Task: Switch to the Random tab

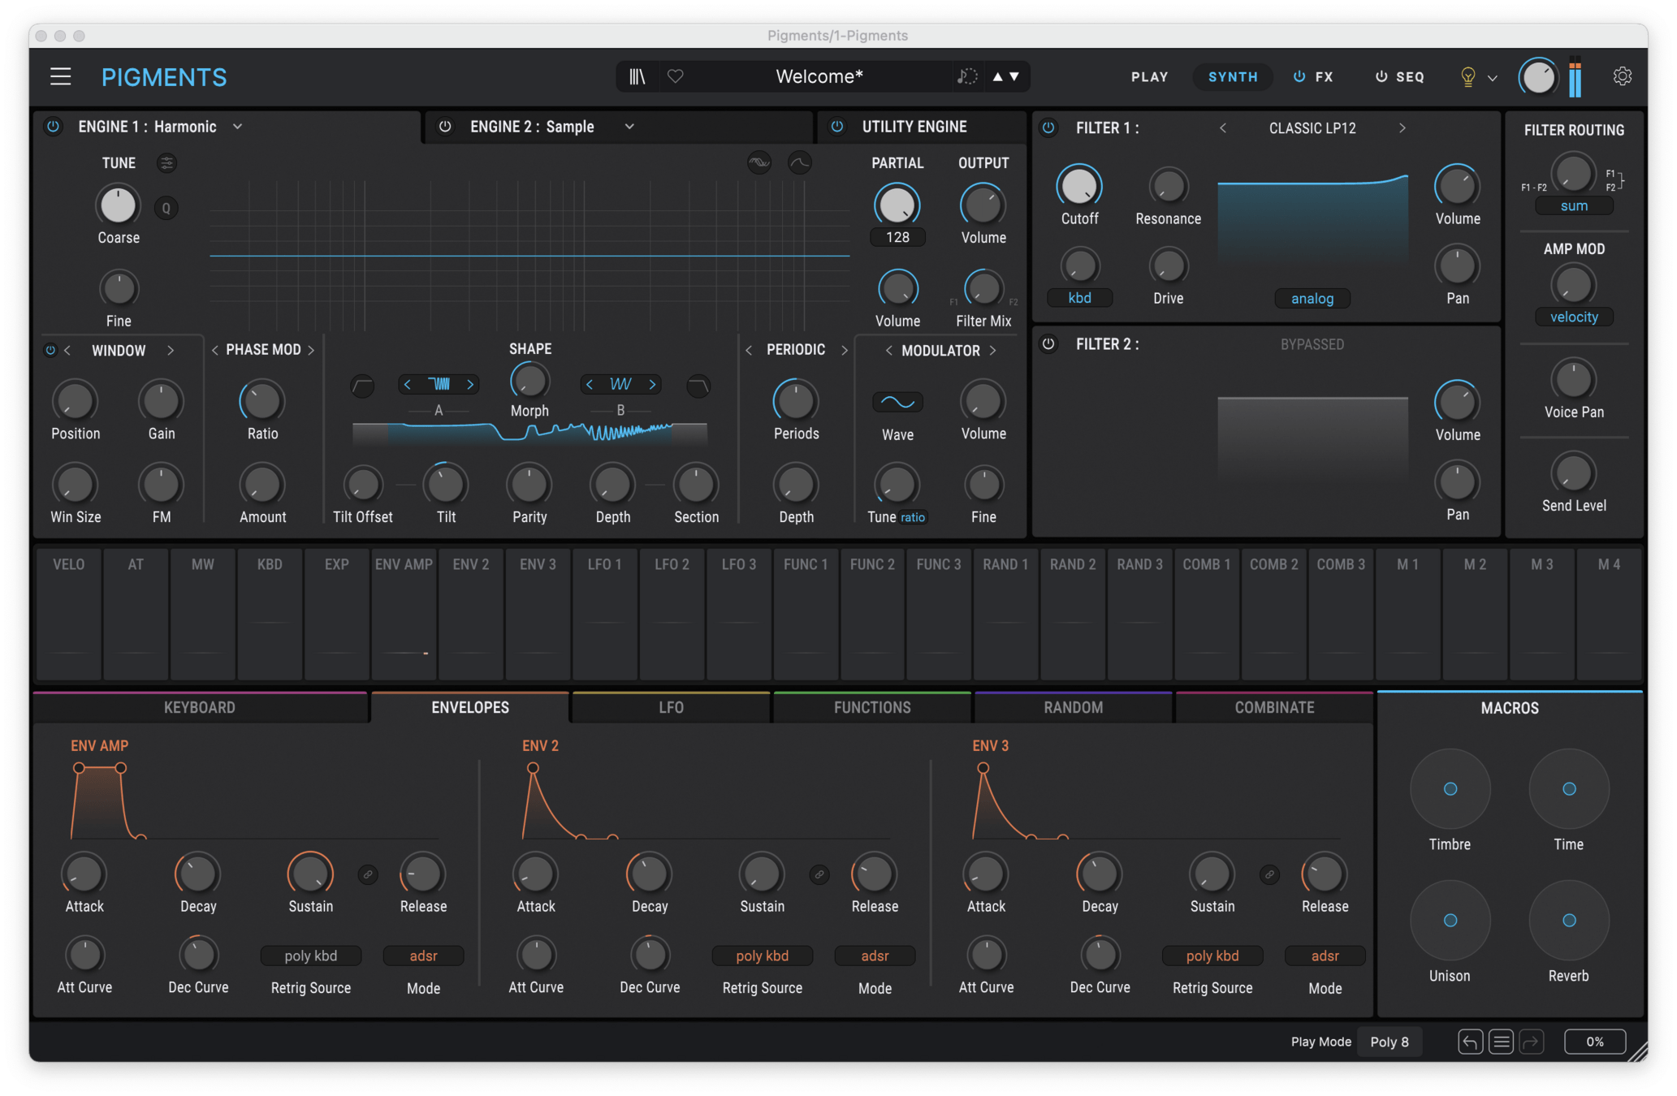Action: [x=1074, y=707]
